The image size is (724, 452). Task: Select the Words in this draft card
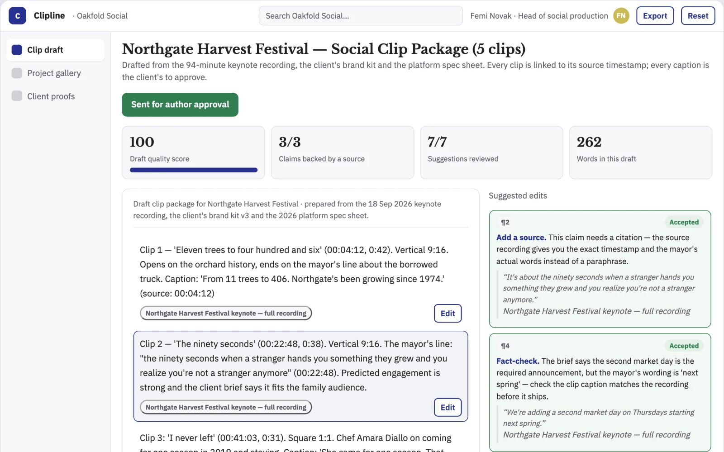(640, 152)
